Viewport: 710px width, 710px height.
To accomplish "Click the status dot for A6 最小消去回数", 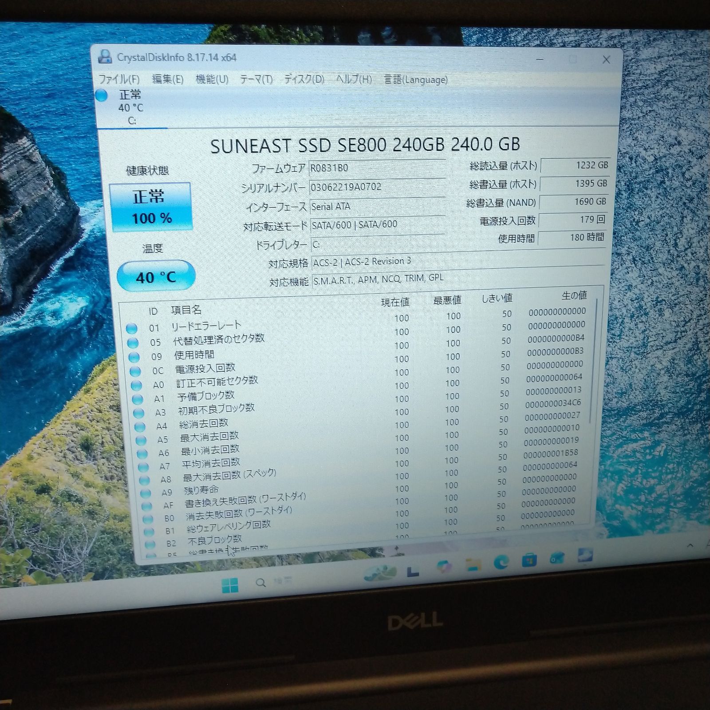I will [142, 454].
